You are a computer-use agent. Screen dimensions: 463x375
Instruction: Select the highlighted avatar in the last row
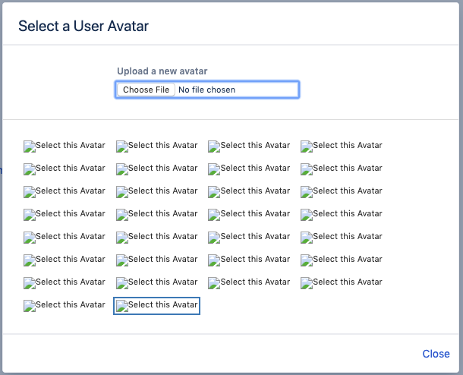pos(157,306)
